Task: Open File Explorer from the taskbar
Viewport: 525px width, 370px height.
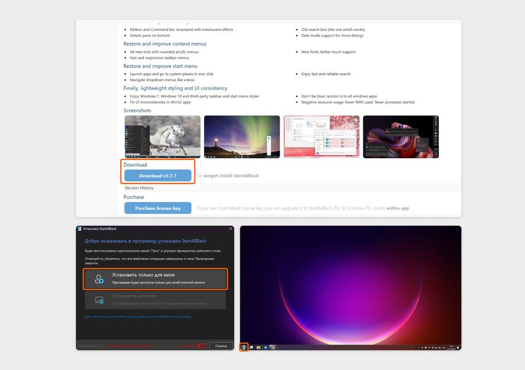Action: pyautogui.click(x=258, y=347)
